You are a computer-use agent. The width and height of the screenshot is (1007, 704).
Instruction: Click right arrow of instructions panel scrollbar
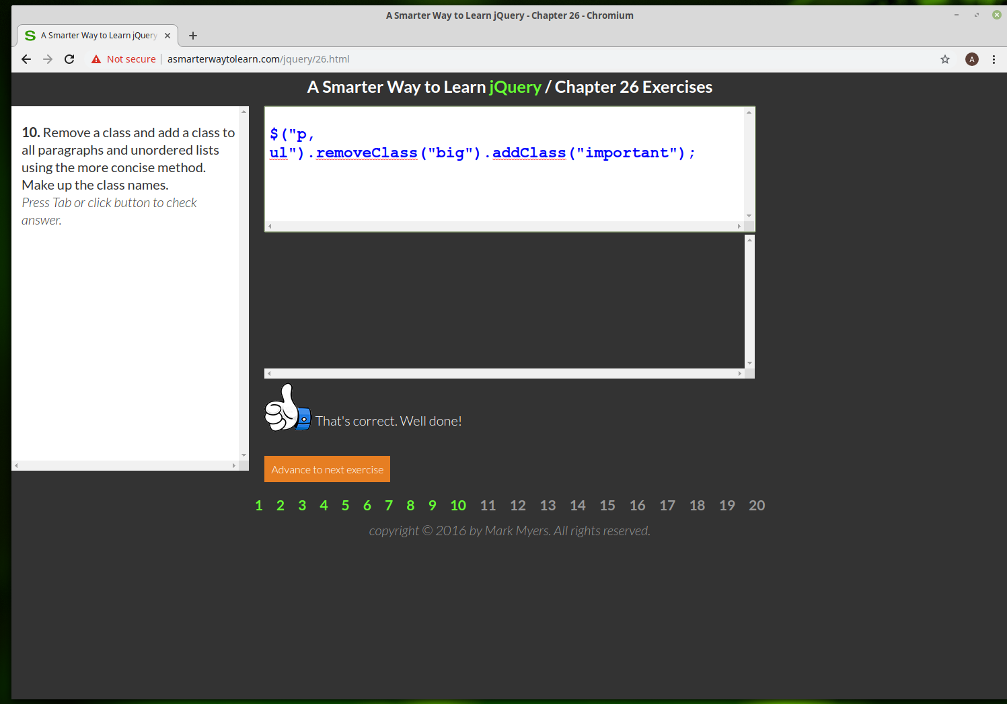coord(234,465)
